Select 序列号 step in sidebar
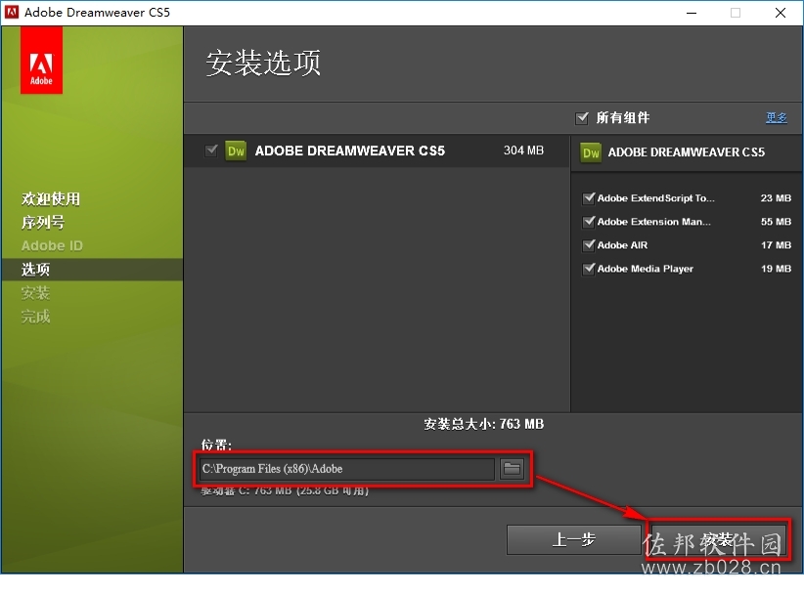Image resolution: width=804 pixels, height=596 pixels. (43, 222)
